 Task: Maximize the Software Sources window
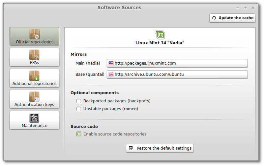click(x=245, y=8)
